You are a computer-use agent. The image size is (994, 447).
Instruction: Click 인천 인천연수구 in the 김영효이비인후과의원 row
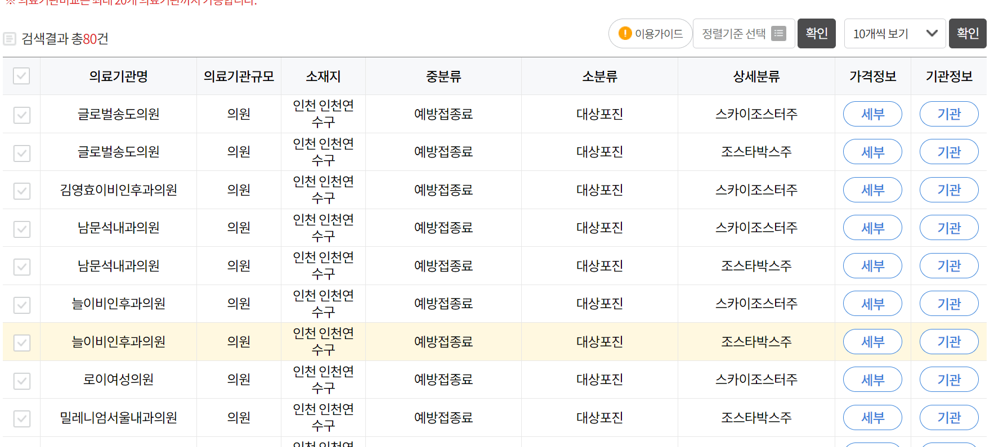tap(323, 190)
